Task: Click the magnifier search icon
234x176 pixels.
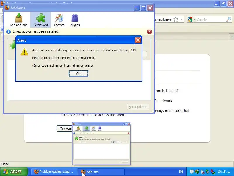Action: click(x=229, y=19)
